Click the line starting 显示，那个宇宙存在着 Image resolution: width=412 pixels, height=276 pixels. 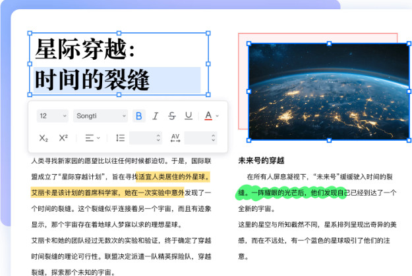pos(107,225)
